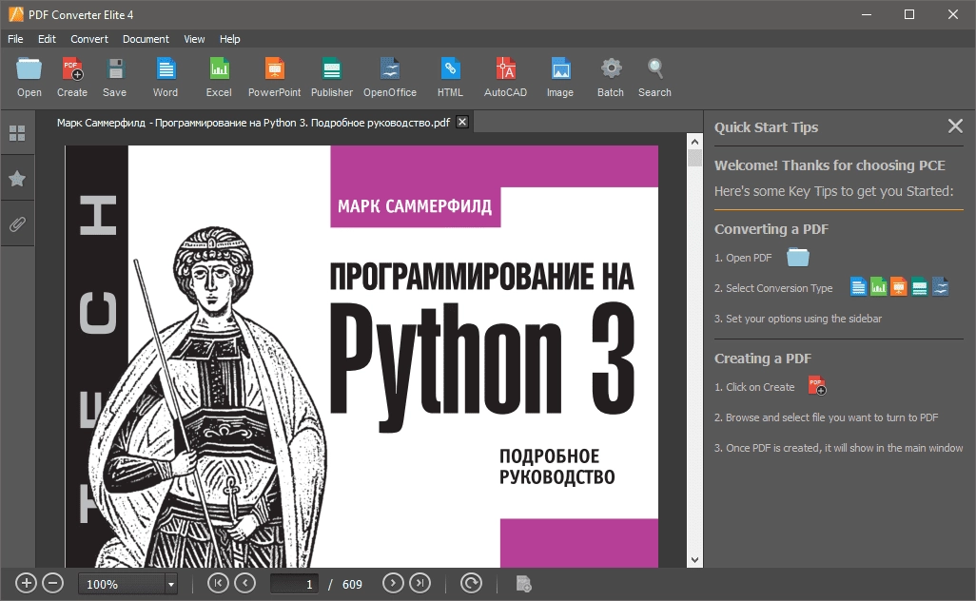Close the Quick Start Tips panel
This screenshot has width=976, height=601.
point(955,126)
